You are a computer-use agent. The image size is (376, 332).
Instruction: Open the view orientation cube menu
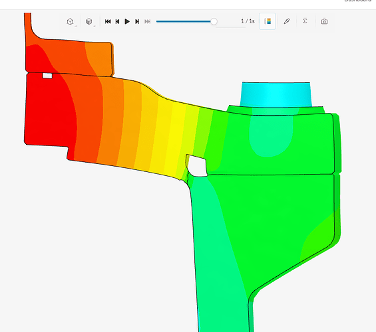click(70, 21)
